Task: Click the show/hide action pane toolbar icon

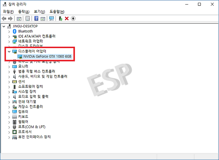Action: (43, 19)
